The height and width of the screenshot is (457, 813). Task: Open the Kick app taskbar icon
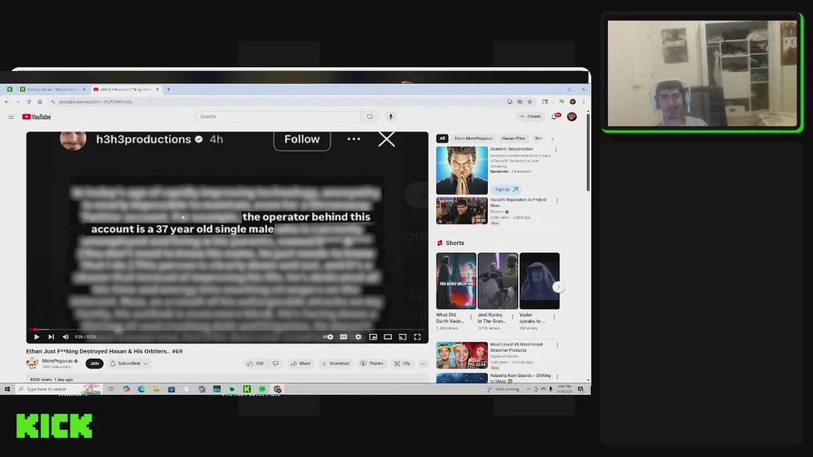point(246,389)
